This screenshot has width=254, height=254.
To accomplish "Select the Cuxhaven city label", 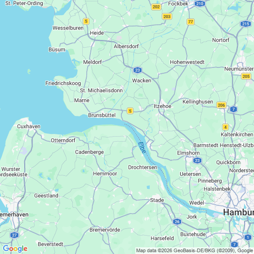I will (29, 126).
